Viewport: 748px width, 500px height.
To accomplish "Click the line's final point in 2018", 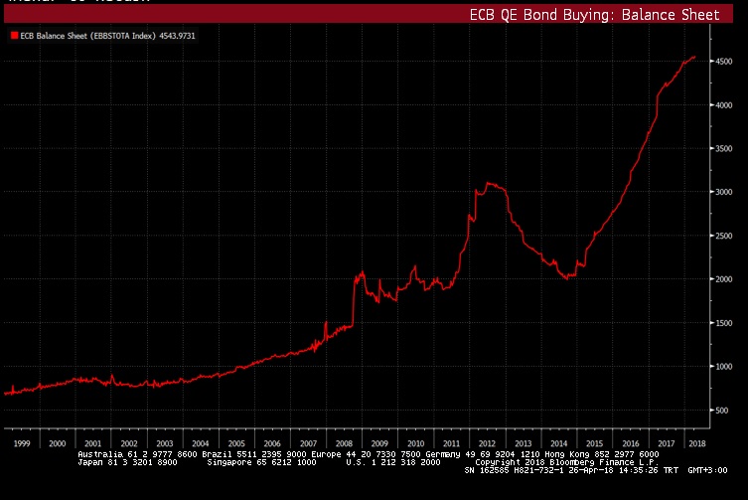I will point(694,57).
